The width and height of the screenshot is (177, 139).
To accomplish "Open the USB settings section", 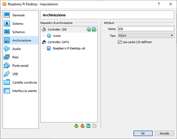I will pos(15,74).
